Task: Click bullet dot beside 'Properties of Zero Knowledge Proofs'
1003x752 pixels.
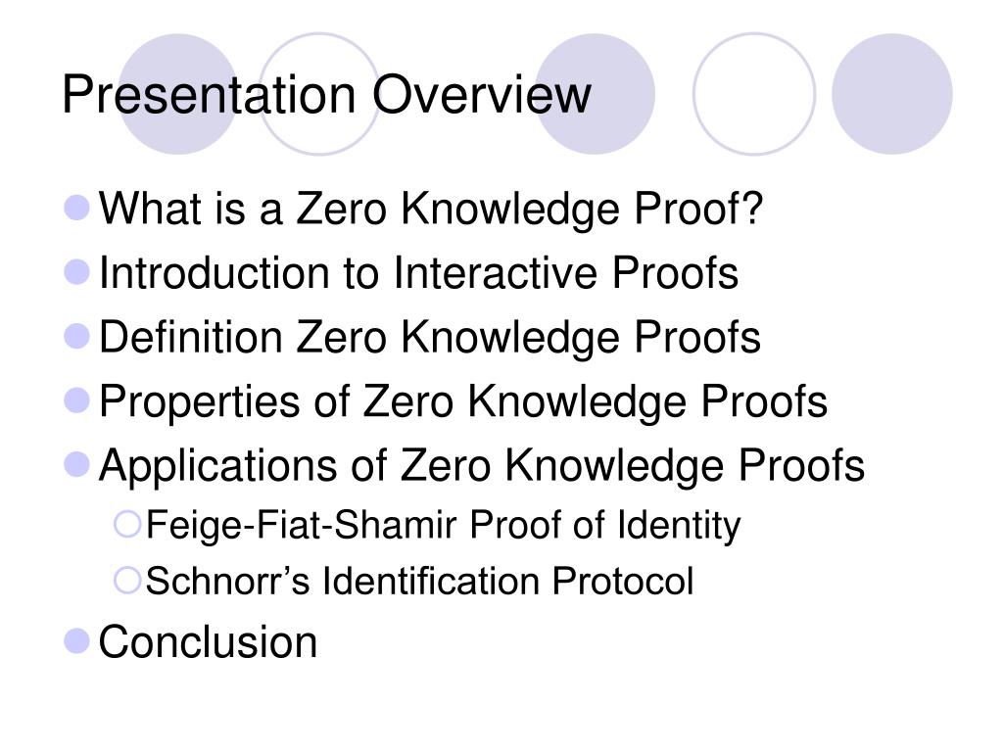Action: point(77,400)
